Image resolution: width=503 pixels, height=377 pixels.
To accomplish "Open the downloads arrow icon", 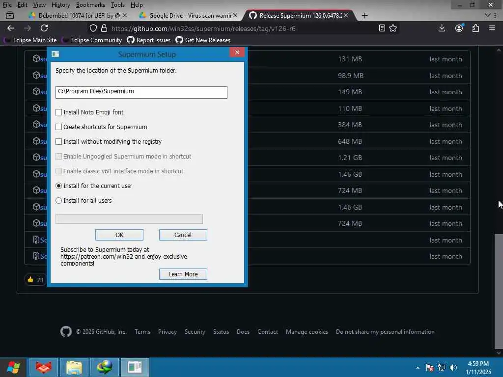I will click(x=442, y=28).
